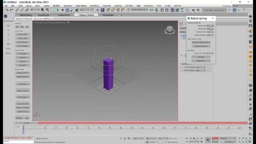This screenshot has height=144, width=256.
Task: Open the Material Editor icon
Action: click(x=188, y=10)
